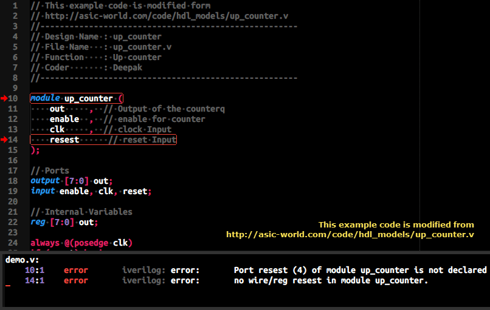Click 'This example code is modified form' comment
The image size is (490, 310).
point(120,5)
